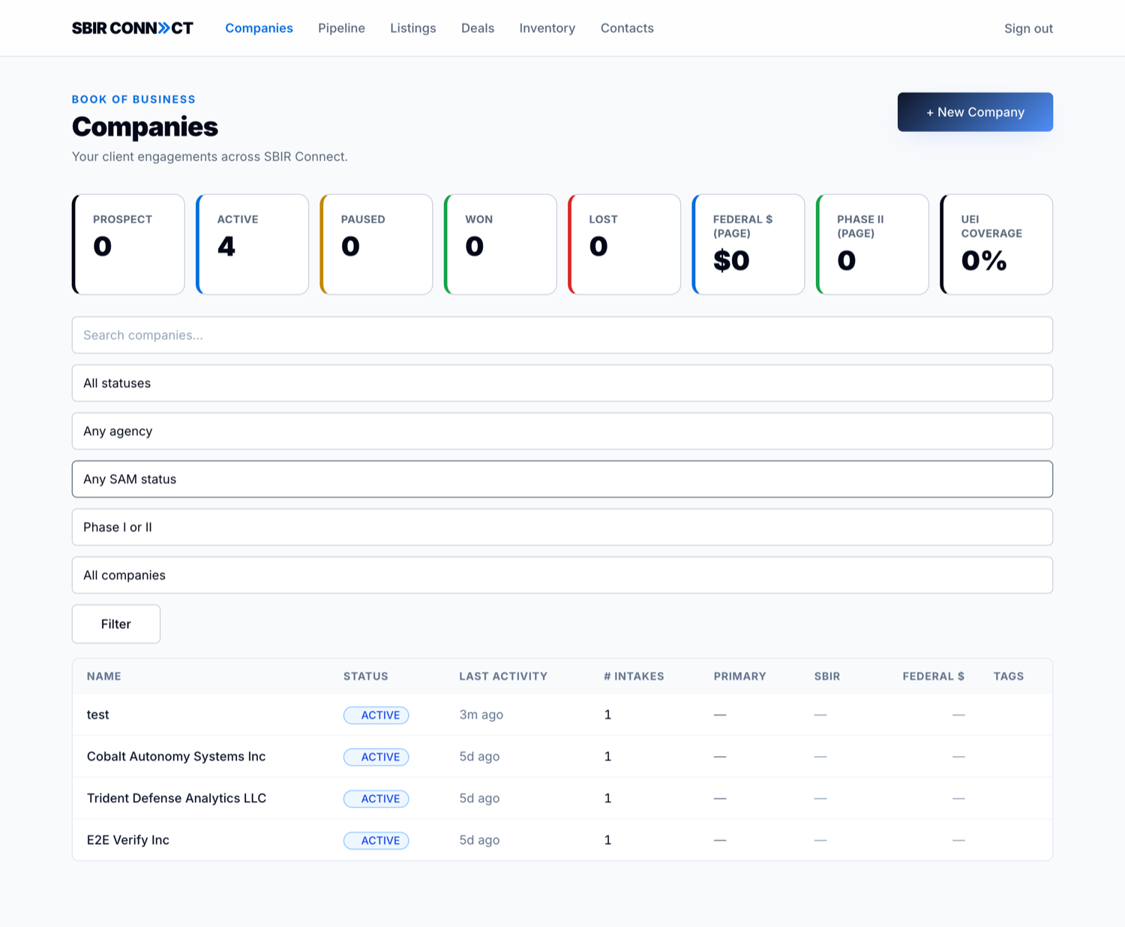
Task: Click the NAME column header
Action: tap(103, 676)
